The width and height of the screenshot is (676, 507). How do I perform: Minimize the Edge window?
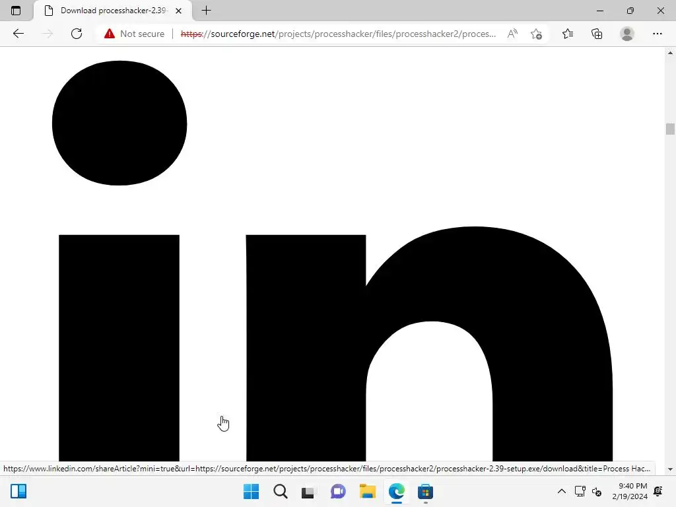pyautogui.click(x=599, y=11)
